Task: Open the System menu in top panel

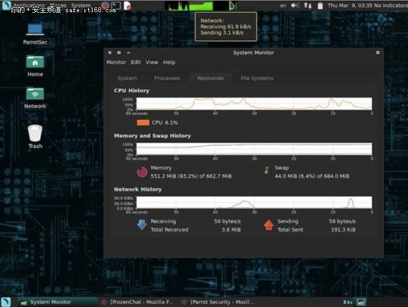Action: [81, 5]
